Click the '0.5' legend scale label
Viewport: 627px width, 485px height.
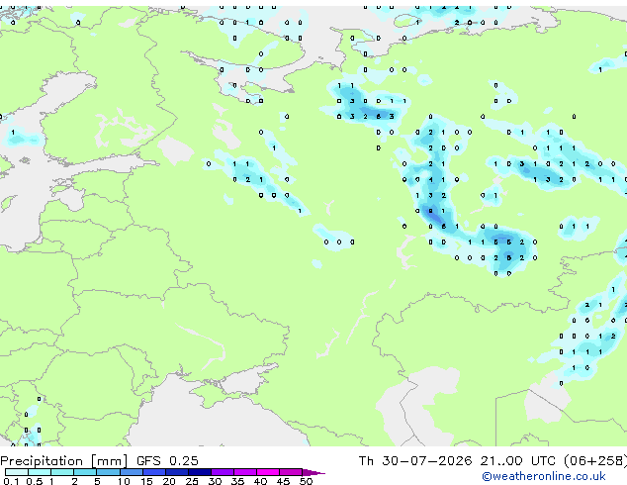tap(35, 481)
